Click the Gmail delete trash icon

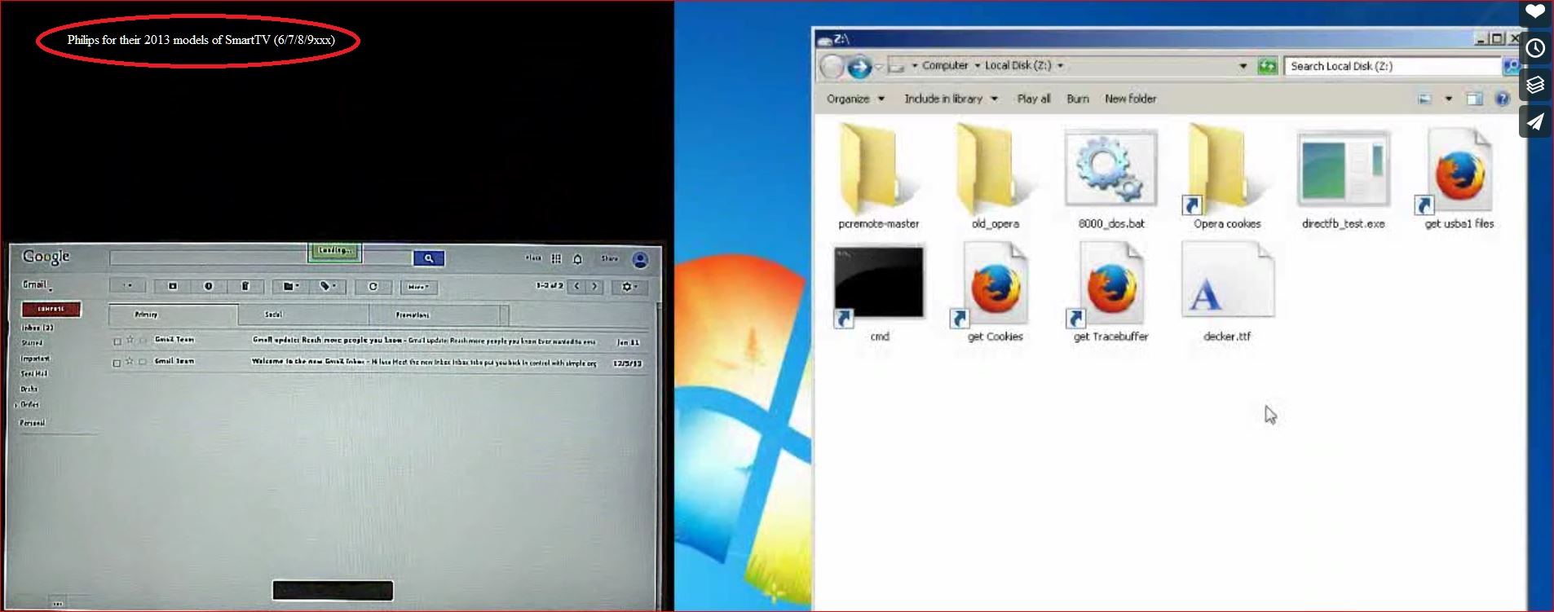coord(245,286)
